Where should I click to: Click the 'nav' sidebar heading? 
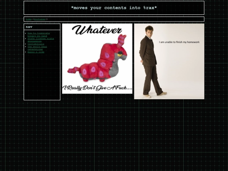click(29, 27)
